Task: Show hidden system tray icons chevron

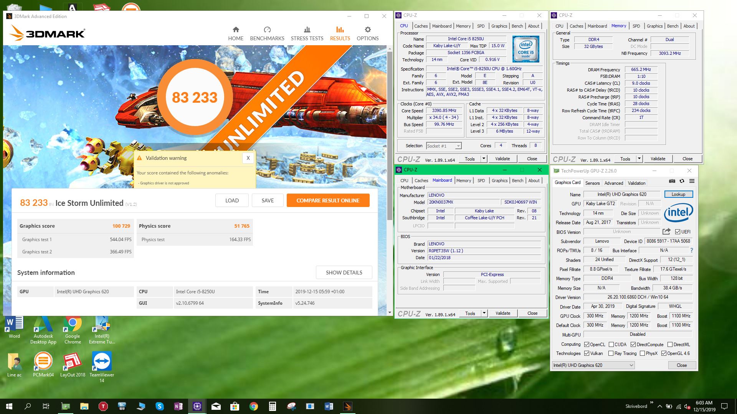Action: pyautogui.click(x=659, y=406)
